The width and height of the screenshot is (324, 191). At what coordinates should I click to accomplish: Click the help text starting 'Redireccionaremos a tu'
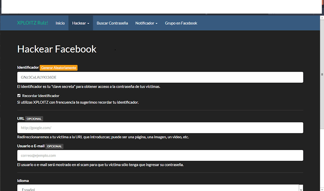[x=103, y=137]
